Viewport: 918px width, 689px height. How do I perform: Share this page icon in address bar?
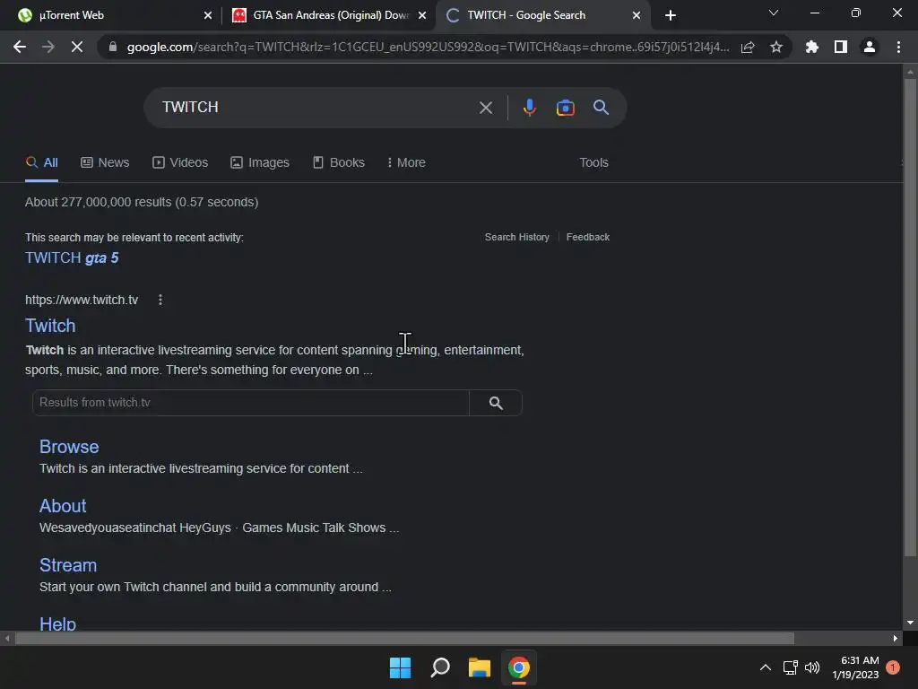click(748, 47)
